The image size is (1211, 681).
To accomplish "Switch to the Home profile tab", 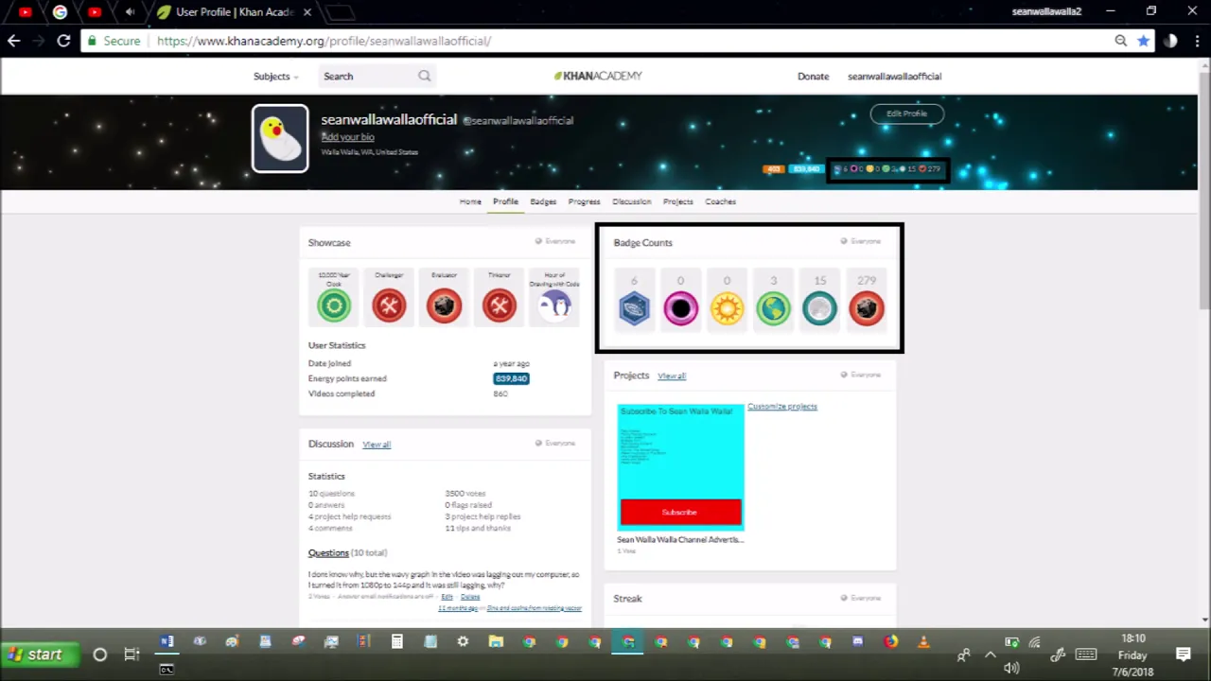I will 470,201.
